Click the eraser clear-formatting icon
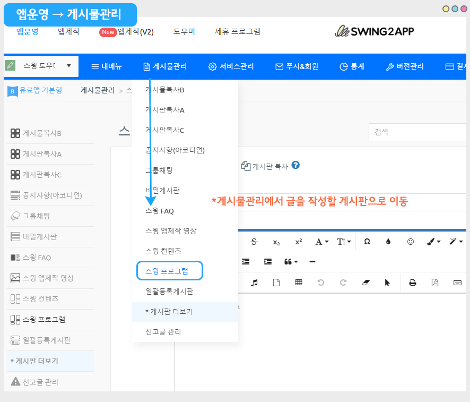The image size is (470, 402). coord(365,283)
